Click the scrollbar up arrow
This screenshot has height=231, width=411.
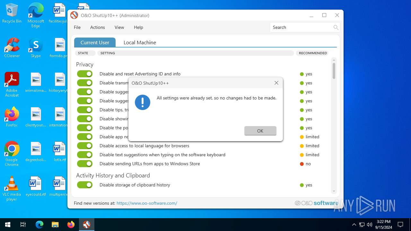coord(334,60)
